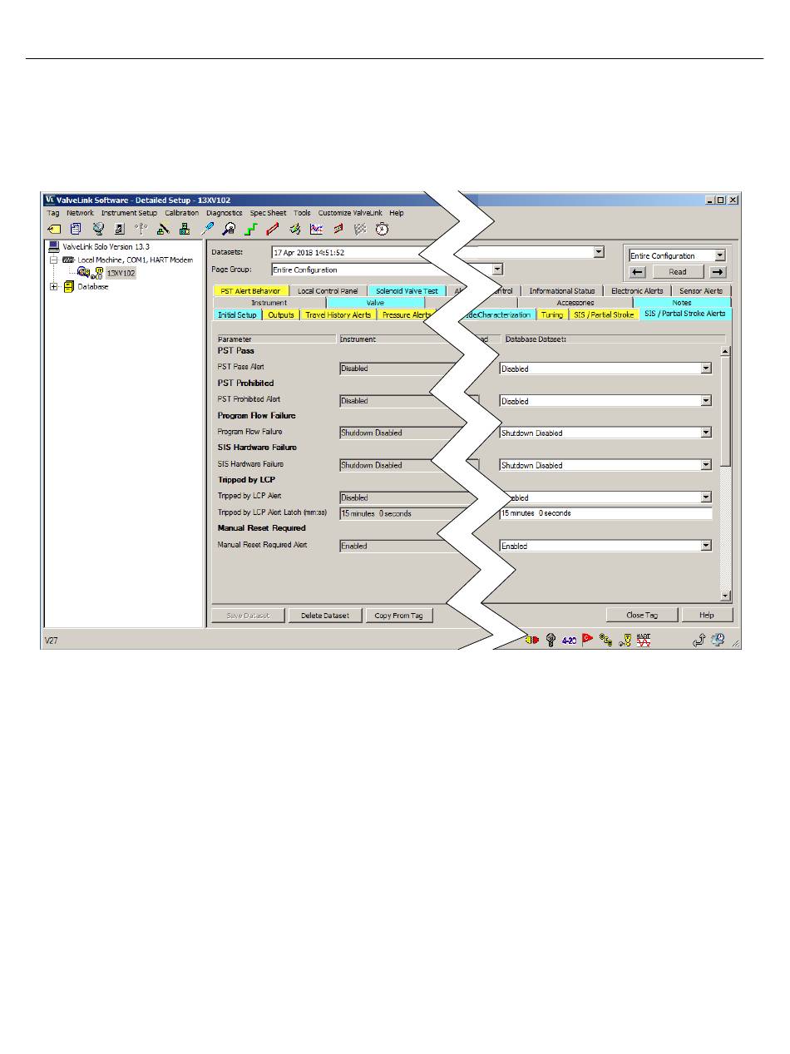
Task: Click the magnifying glass toolbar icon
Action: tap(229, 229)
